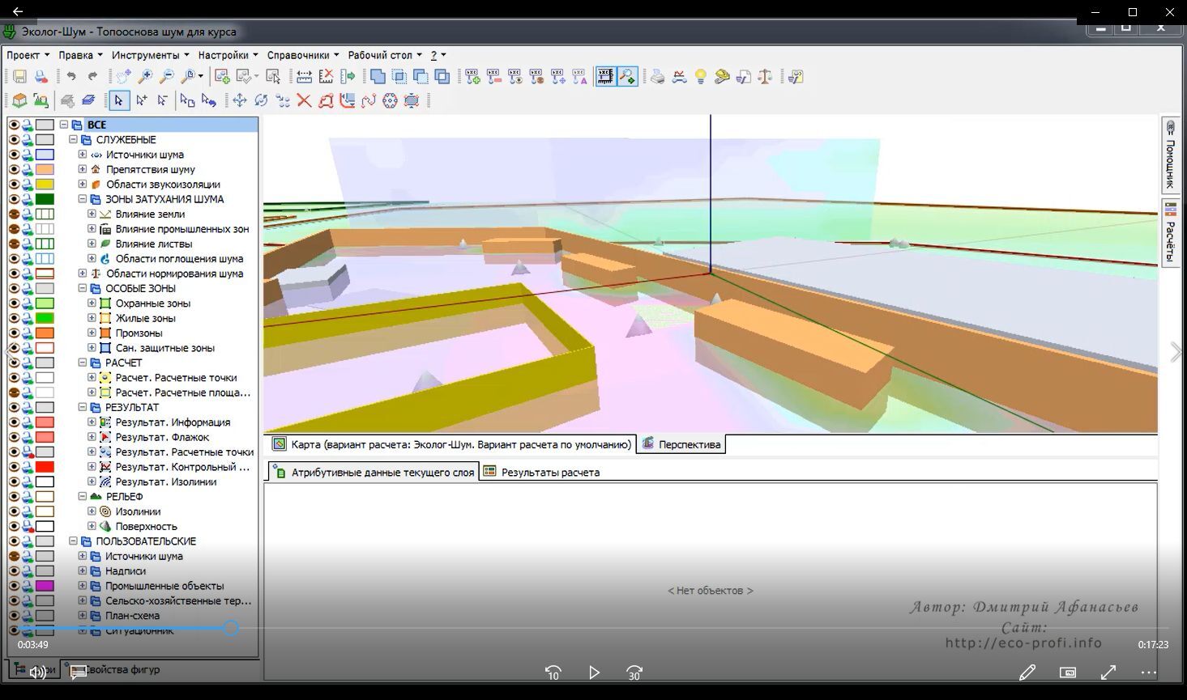The height and width of the screenshot is (700, 1187).
Task: Click the yellow light bulb toolbar icon
Action: [x=701, y=77]
